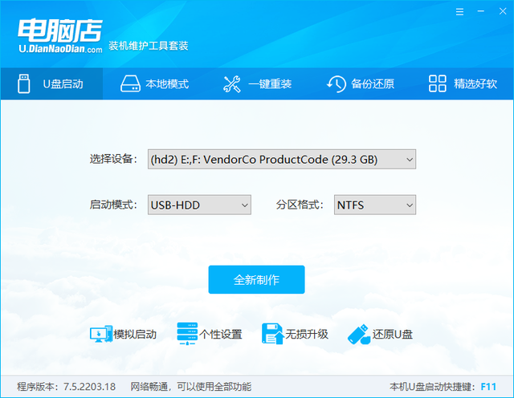This screenshot has height=398, width=514.
Task: Click the program version 7.5.2203.18 text
Action: click(66, 387)
